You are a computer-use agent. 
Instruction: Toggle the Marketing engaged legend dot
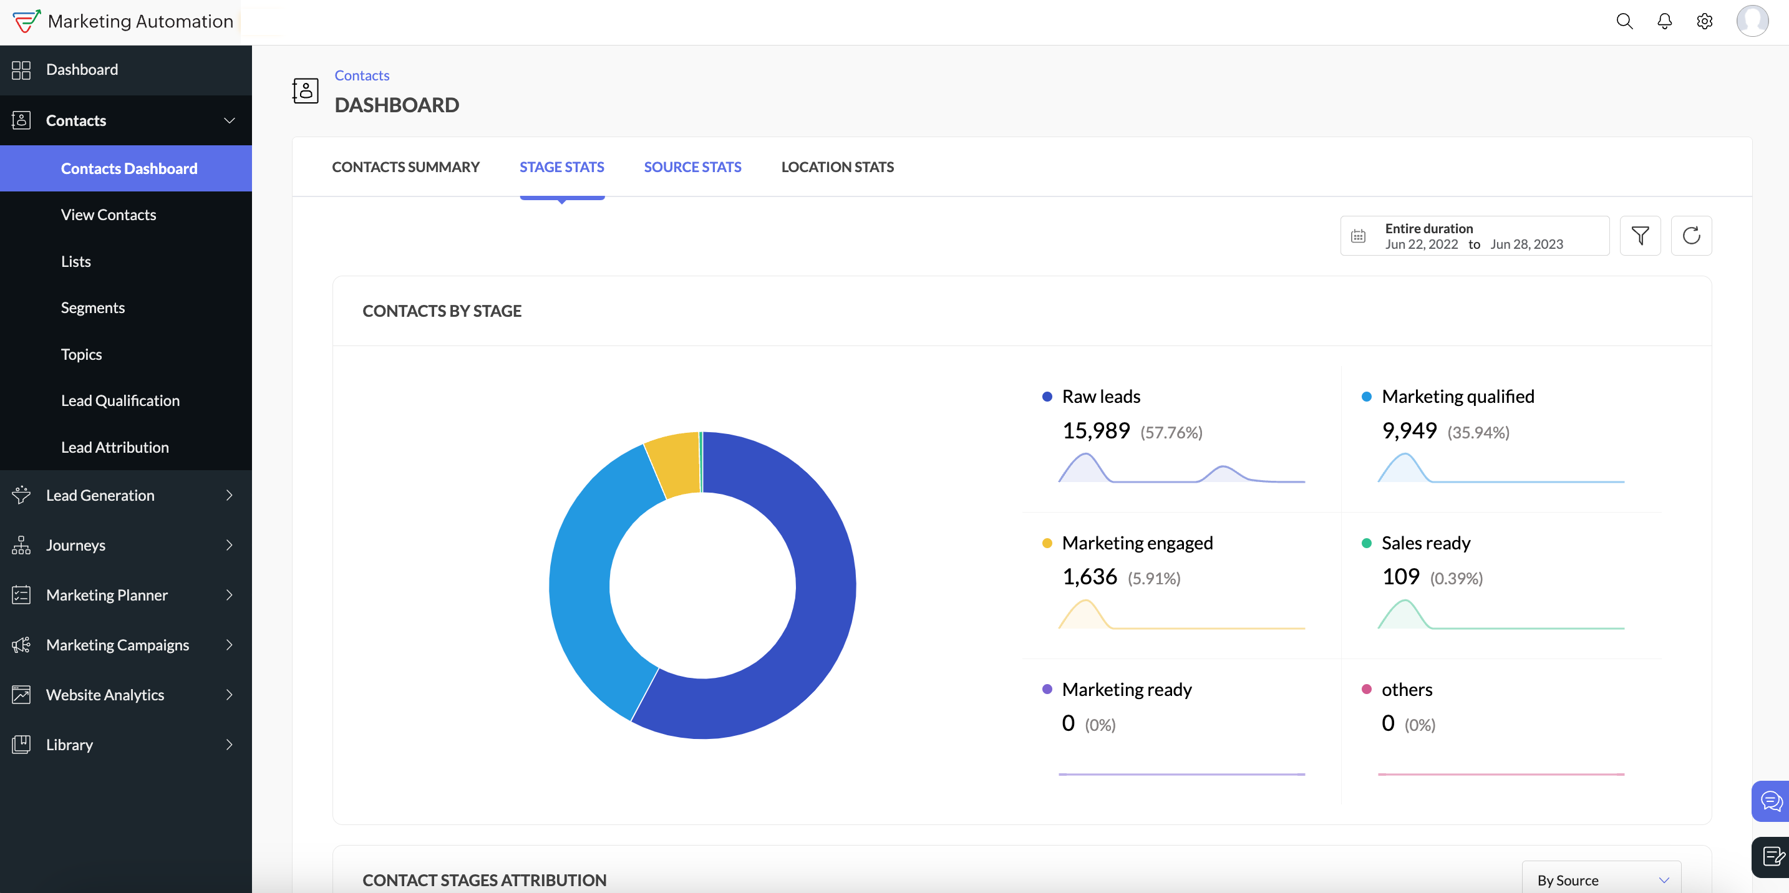click(x=1047, y=543)
